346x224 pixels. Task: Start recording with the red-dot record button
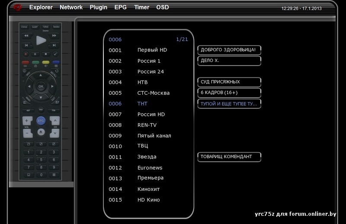pos(26,54)
